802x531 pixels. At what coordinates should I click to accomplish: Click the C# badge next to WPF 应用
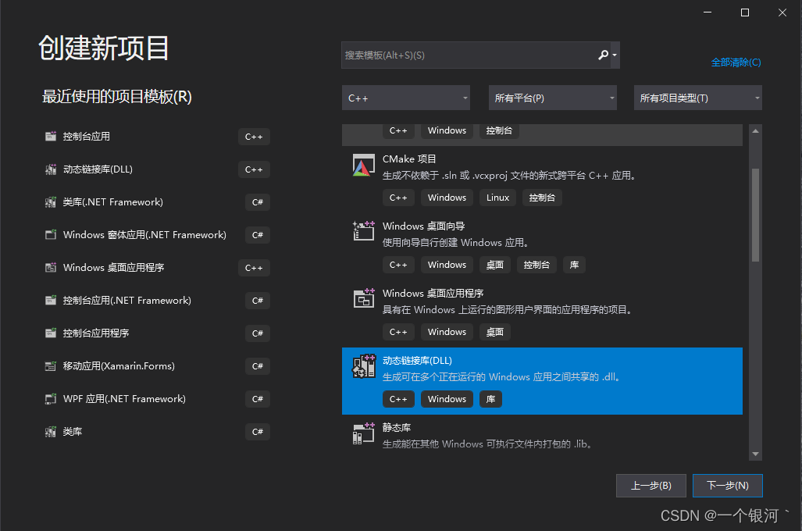point(257,398)
